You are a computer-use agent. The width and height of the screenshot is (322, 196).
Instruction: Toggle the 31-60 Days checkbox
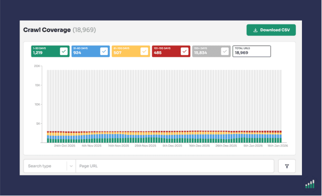pyautogui.click(x=104, y=52)
